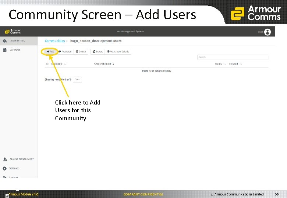This screenshot has width=287, height=198.
Task: Click the info icon on Activation Details
Action: pos(108,52)
